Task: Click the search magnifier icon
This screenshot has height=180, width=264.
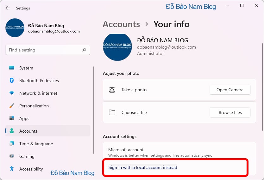Action: point(84,50)
